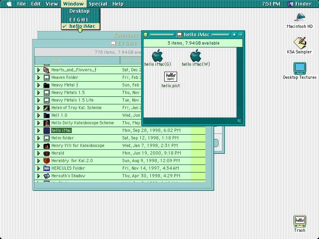Select the Helm folder icon
The image size is (319, 239).
tap(47, 138)
